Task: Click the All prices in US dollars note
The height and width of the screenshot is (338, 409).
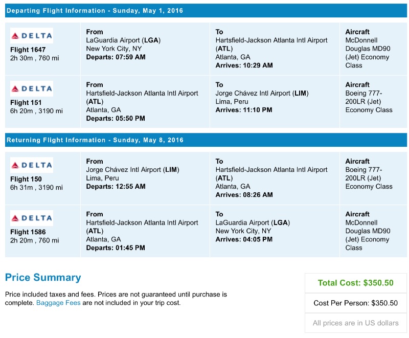Action: click(355, 323)
